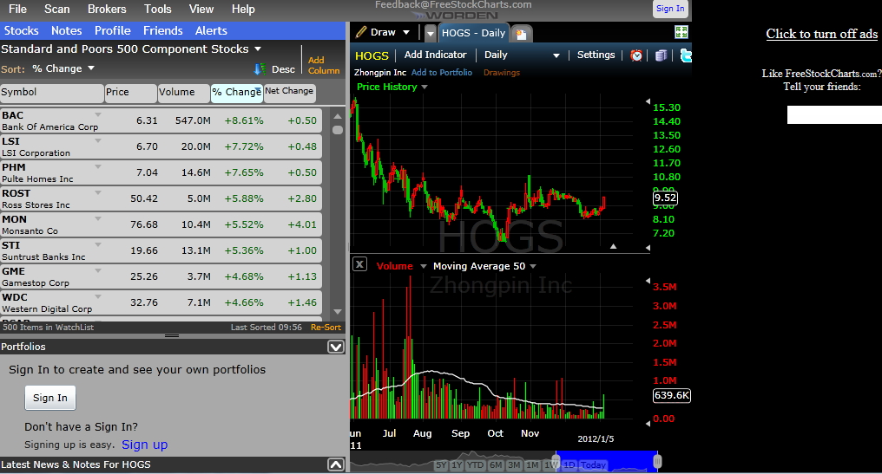The width and height of the screenshot is (882, 474).
Task: Close the Volume indicator pane
Action: coord(359,265)
